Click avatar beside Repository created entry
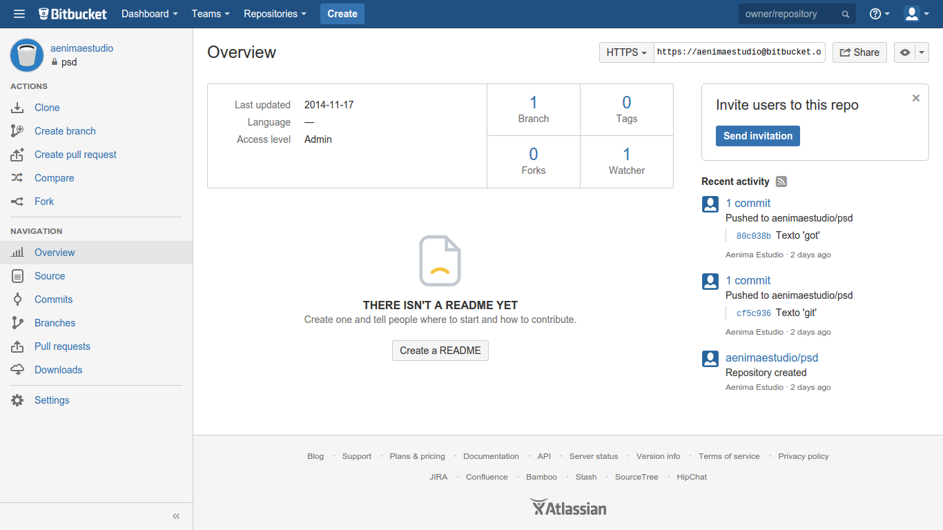943x530 pixels. pos(710,359)
